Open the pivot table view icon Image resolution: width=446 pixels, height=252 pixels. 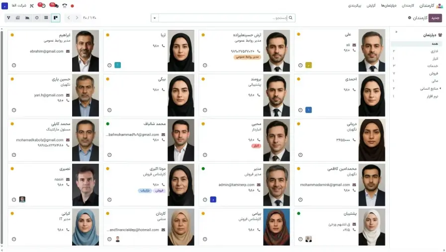[18, 17]
